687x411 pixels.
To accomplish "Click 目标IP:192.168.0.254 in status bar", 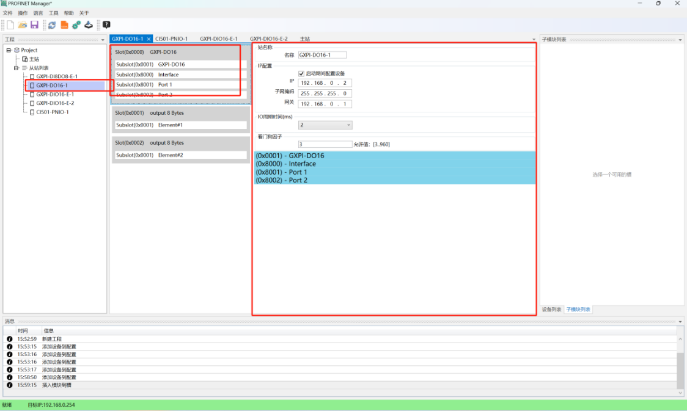I will (51, 406).
